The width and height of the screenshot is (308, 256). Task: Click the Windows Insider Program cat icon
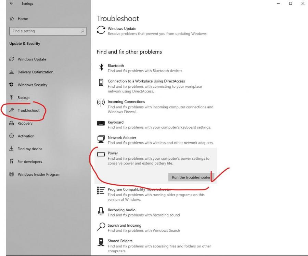click(12, 174)
